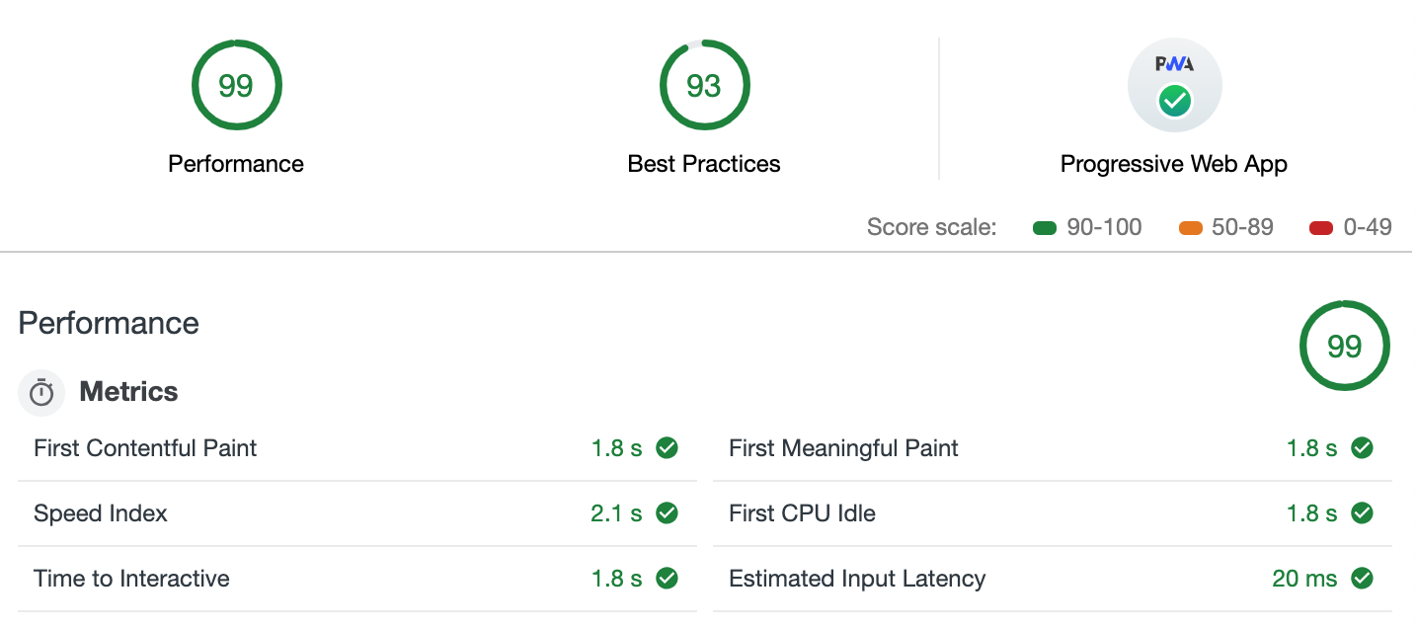Viewport: 1416px width, 628px height.
Task: Click the Best Practices score gauge 93
Action: tap(704, 86)
